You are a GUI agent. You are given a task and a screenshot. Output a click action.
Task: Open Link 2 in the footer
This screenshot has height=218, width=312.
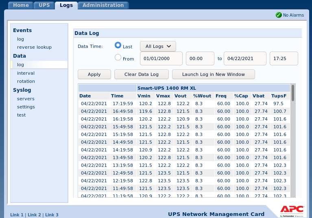33,215
